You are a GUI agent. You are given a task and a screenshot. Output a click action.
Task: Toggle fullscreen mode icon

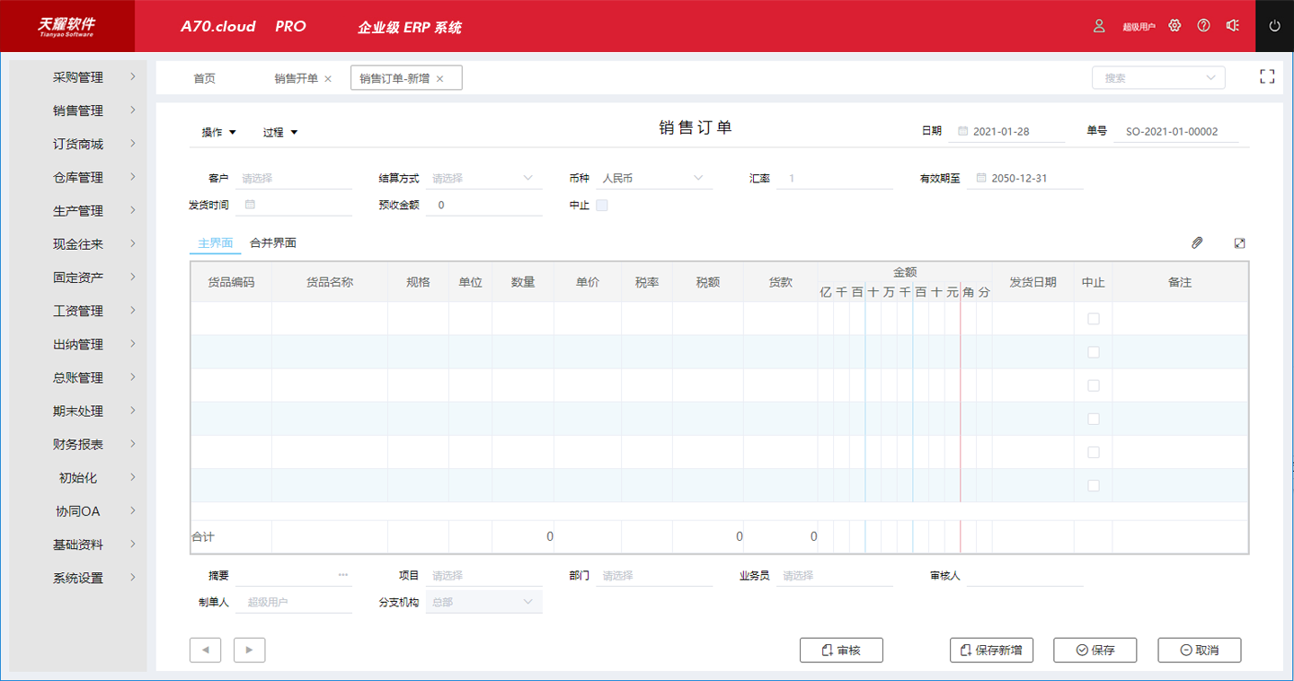pos(1267,77)
